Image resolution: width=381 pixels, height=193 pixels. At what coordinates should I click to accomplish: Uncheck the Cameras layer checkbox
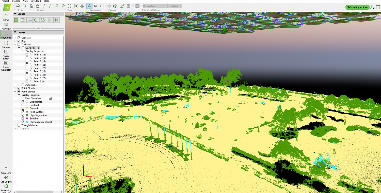(19, 38)
